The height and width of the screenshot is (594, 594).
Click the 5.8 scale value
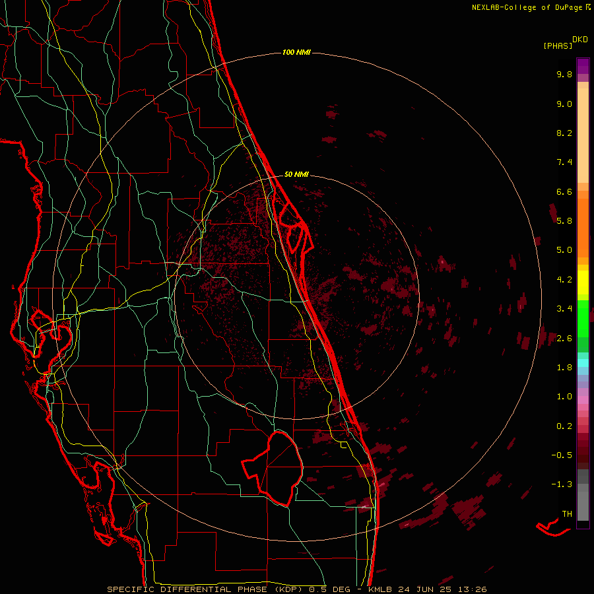564,220
